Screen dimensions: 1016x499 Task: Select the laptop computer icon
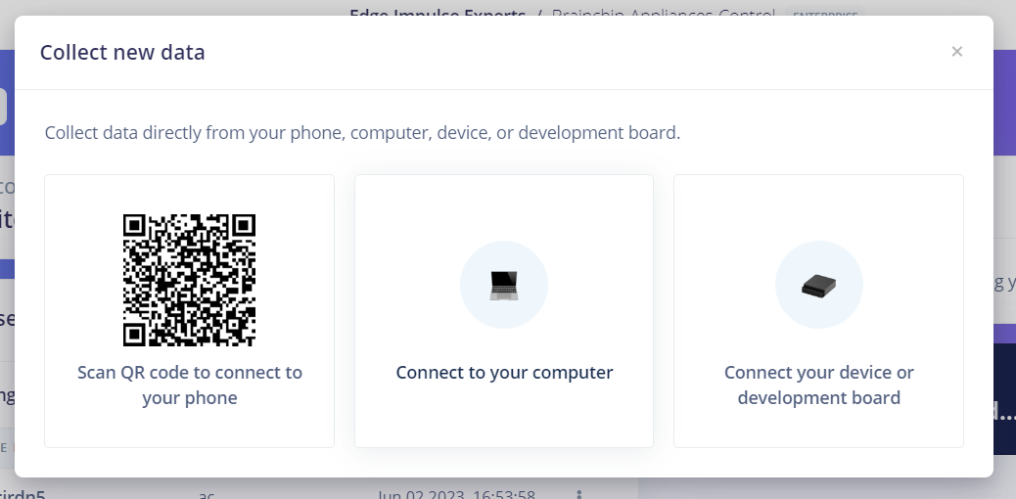pos(504,285)
